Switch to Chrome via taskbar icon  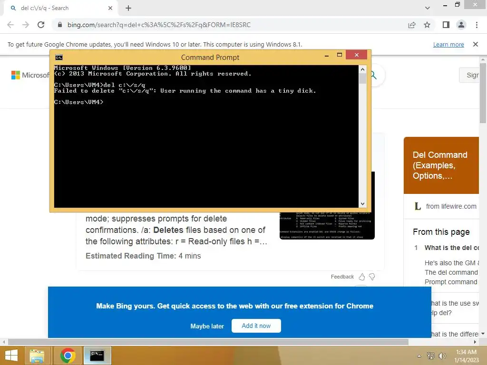68,355
